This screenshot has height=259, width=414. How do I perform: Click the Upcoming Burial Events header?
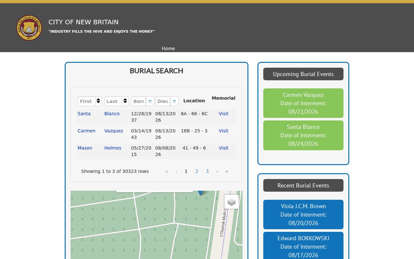coord(303,74)
